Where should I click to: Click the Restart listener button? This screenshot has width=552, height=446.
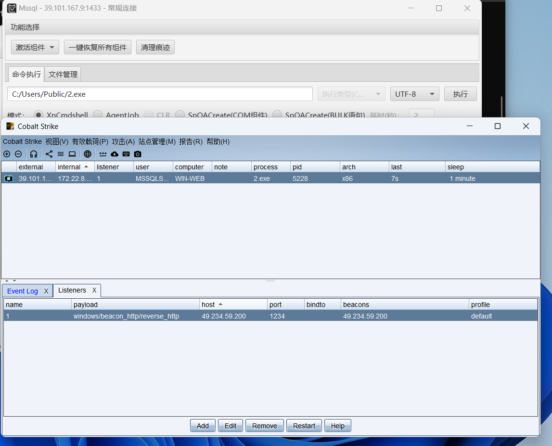tap(304, 426)
